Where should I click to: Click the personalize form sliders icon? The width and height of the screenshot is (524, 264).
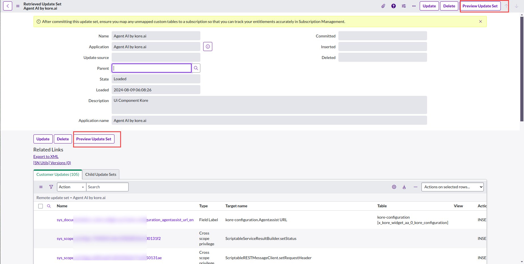(404, 6)
